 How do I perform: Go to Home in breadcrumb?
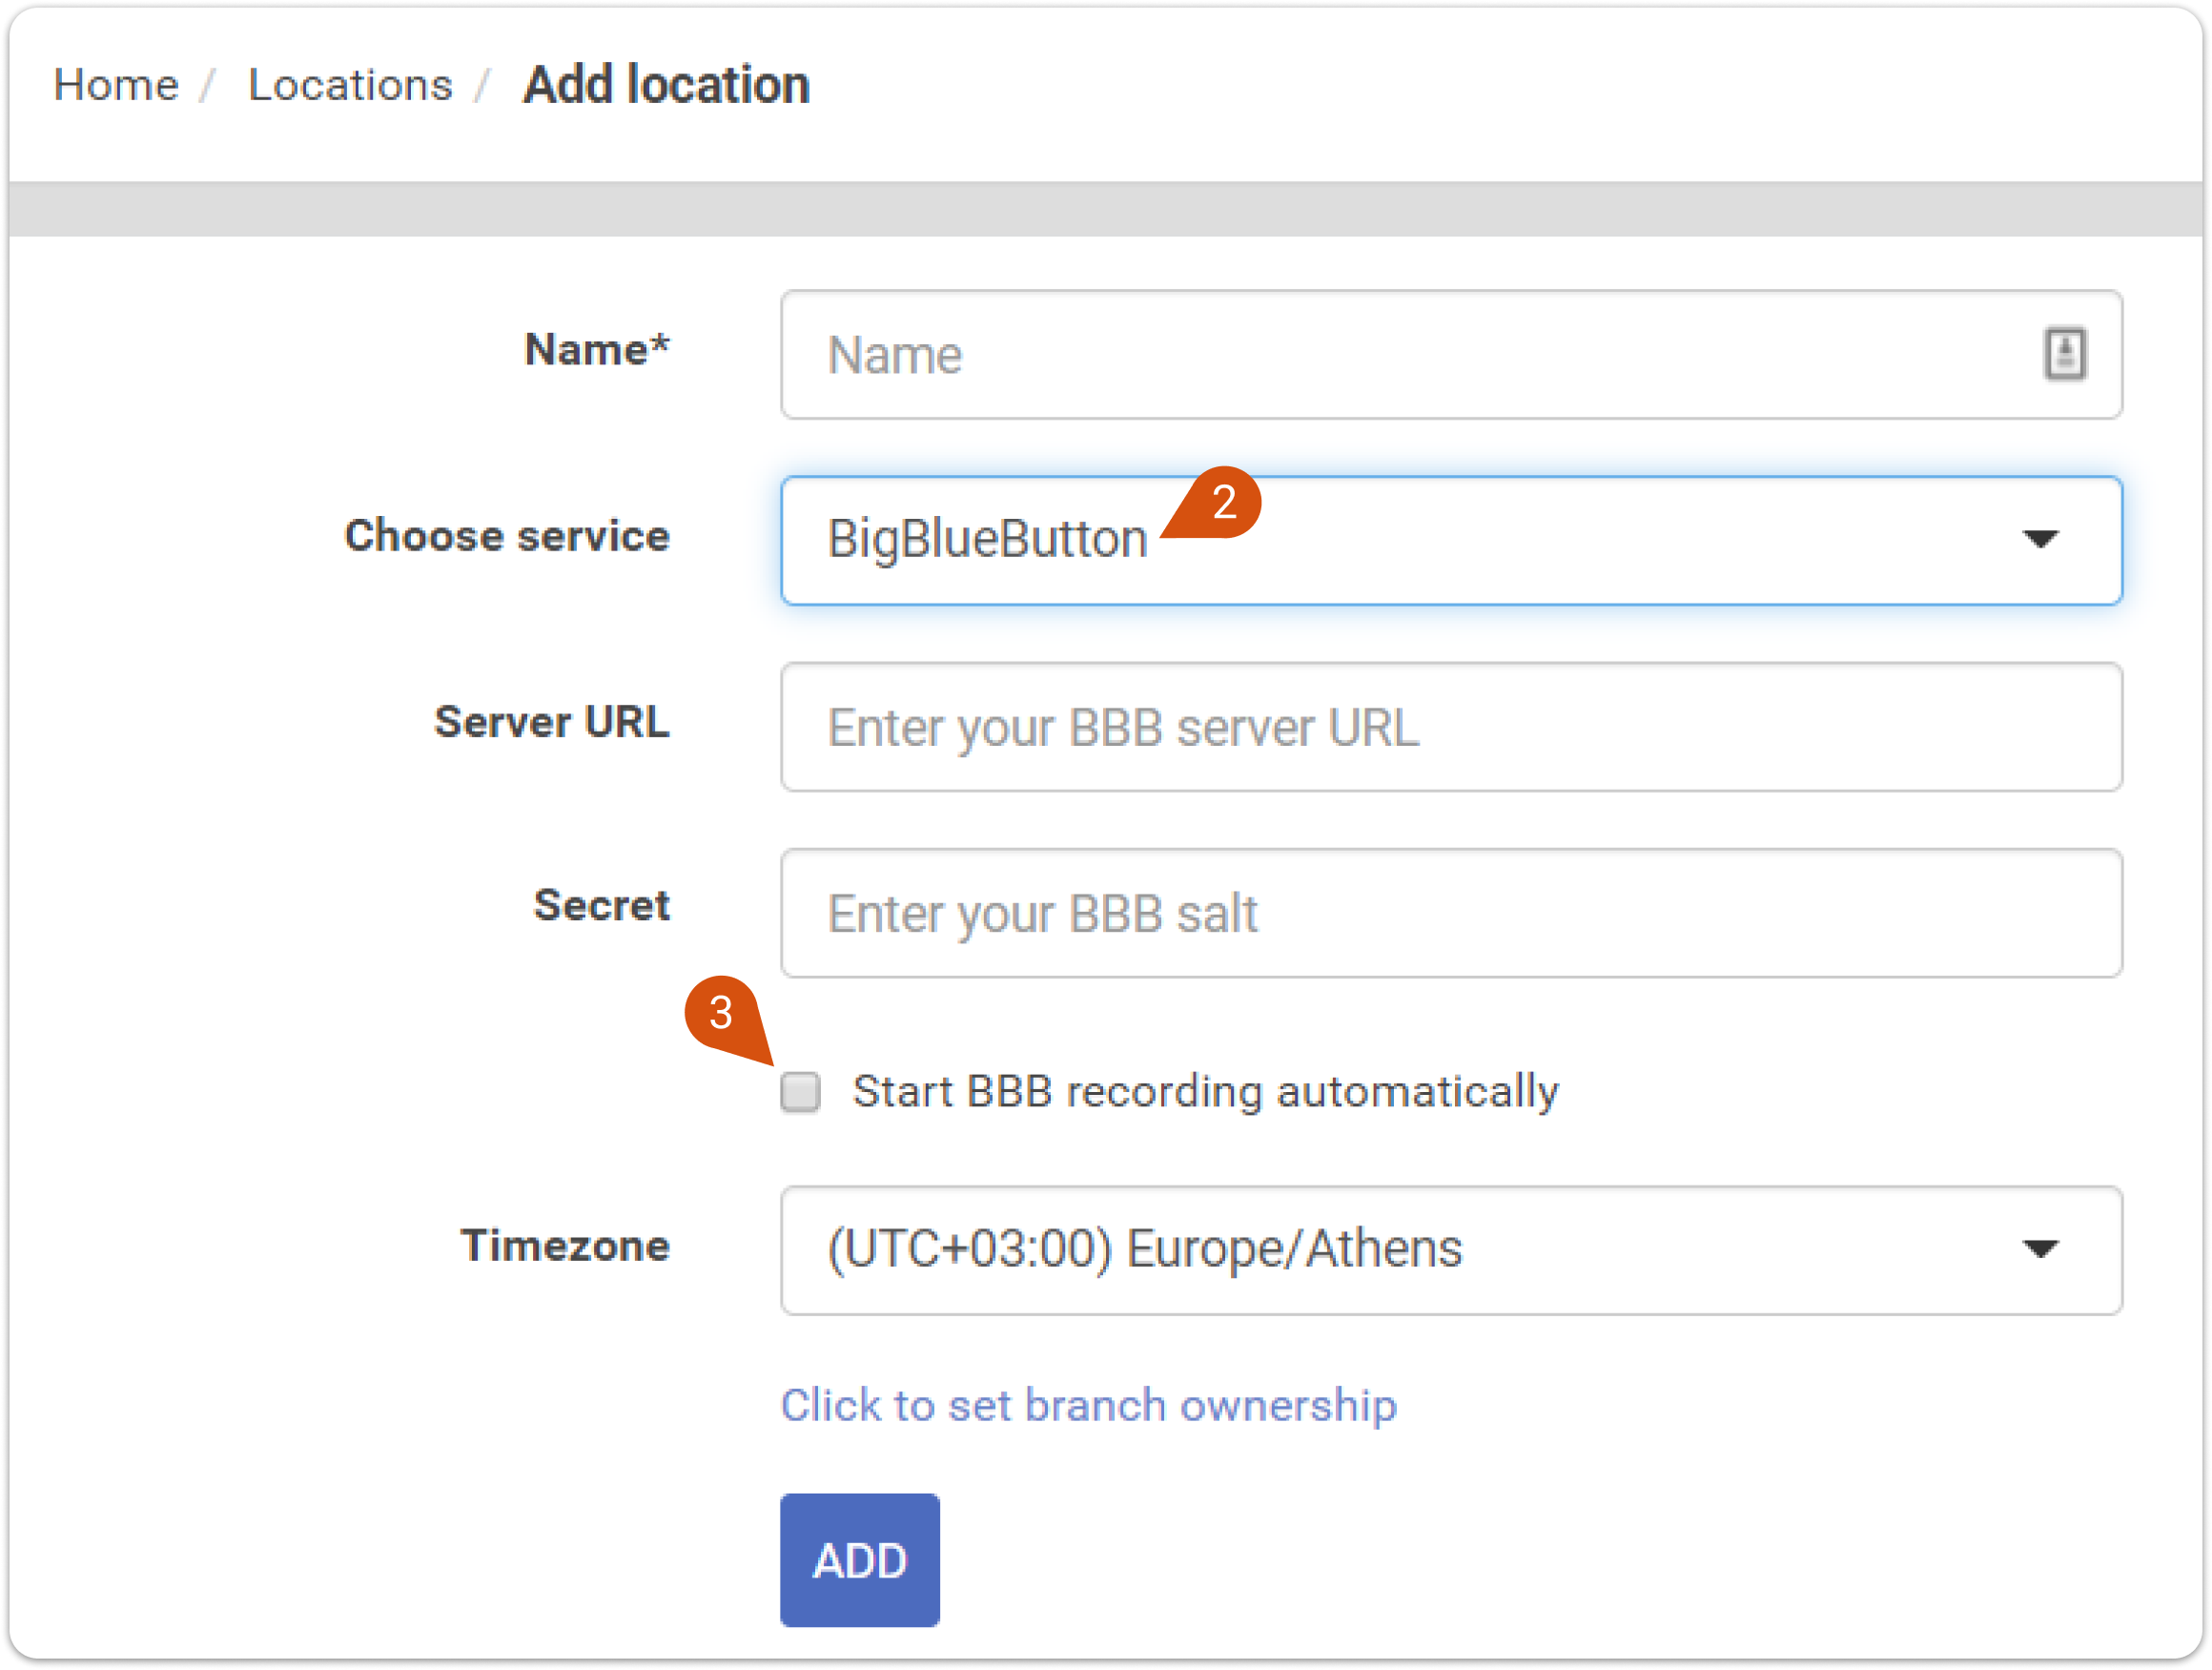116,85
